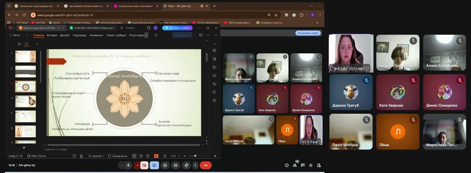Viewport: 471px width, 173px height.
Task: Expand audio settings arrow beside camera button
Action: coord(137,165)
